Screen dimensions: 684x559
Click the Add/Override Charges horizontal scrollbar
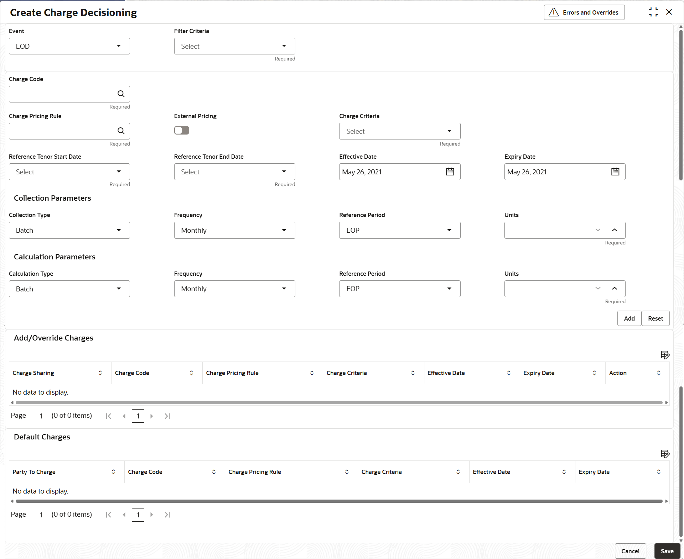coord(338,403)
